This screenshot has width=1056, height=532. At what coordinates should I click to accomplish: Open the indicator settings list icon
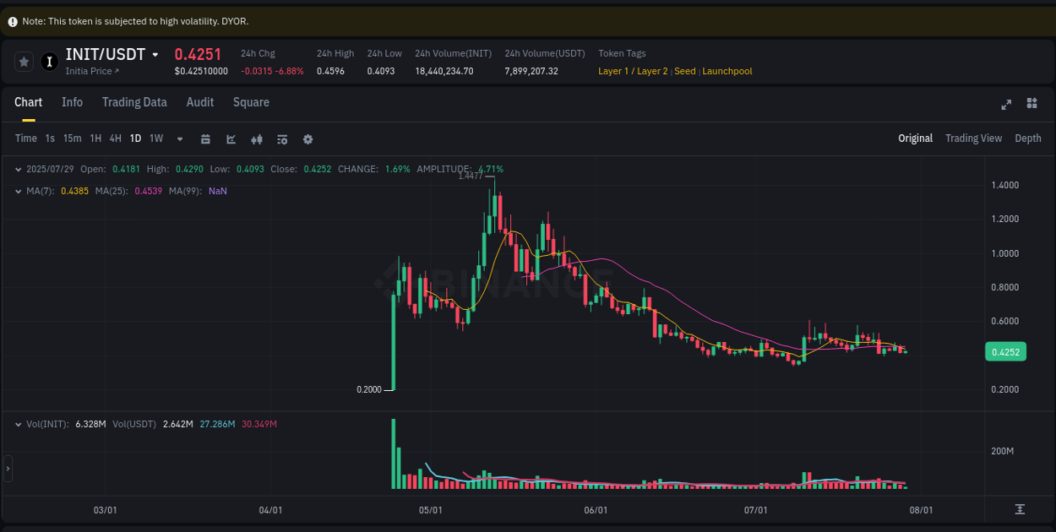[x=281, y=138]
